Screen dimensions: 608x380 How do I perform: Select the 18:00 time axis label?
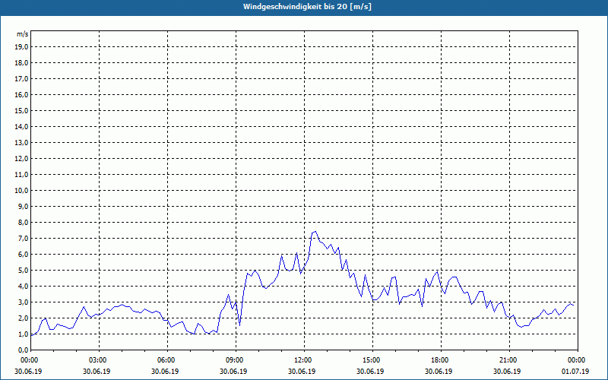(440, 359)
